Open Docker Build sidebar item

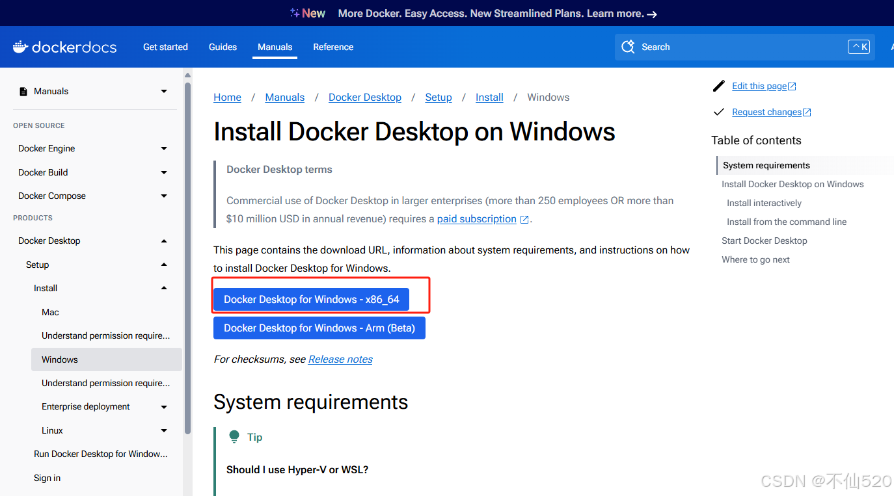(x=43, y=172)
